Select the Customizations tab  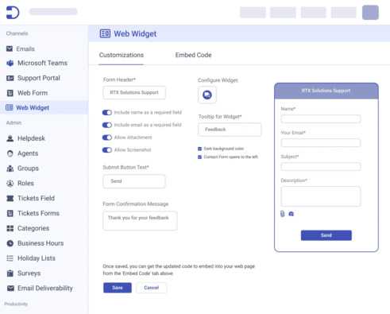pyautogui.click(x=122, y=55)
